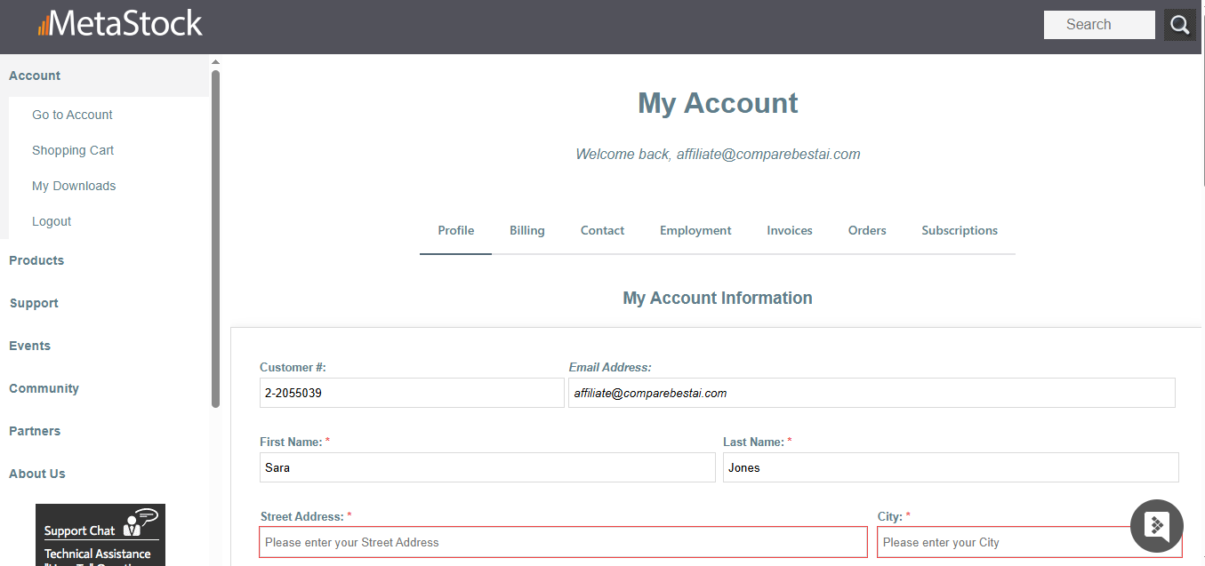View the Invoices tab
The width and height of the screenshot is (1205, 566).
[790, 231]
